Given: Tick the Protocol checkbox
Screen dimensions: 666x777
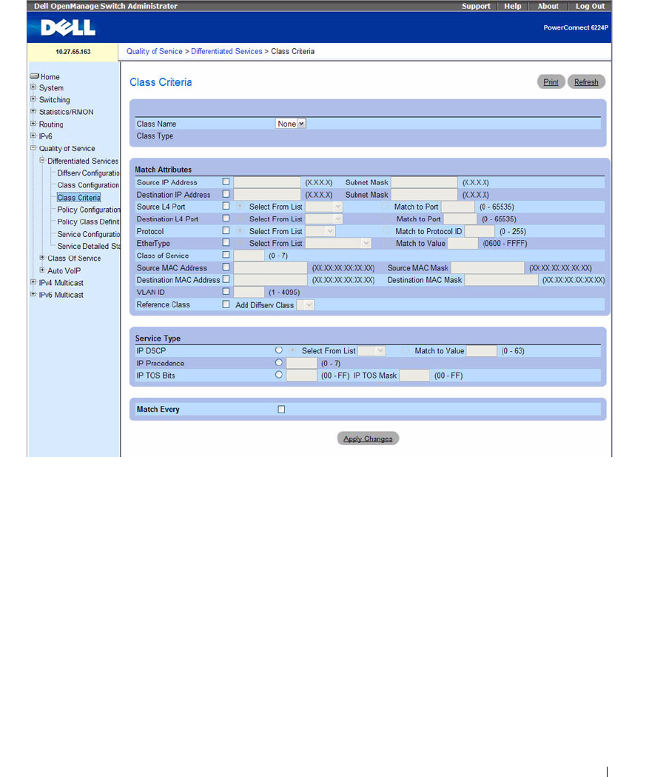Looking at the screenshot, I should click(226, 231).
